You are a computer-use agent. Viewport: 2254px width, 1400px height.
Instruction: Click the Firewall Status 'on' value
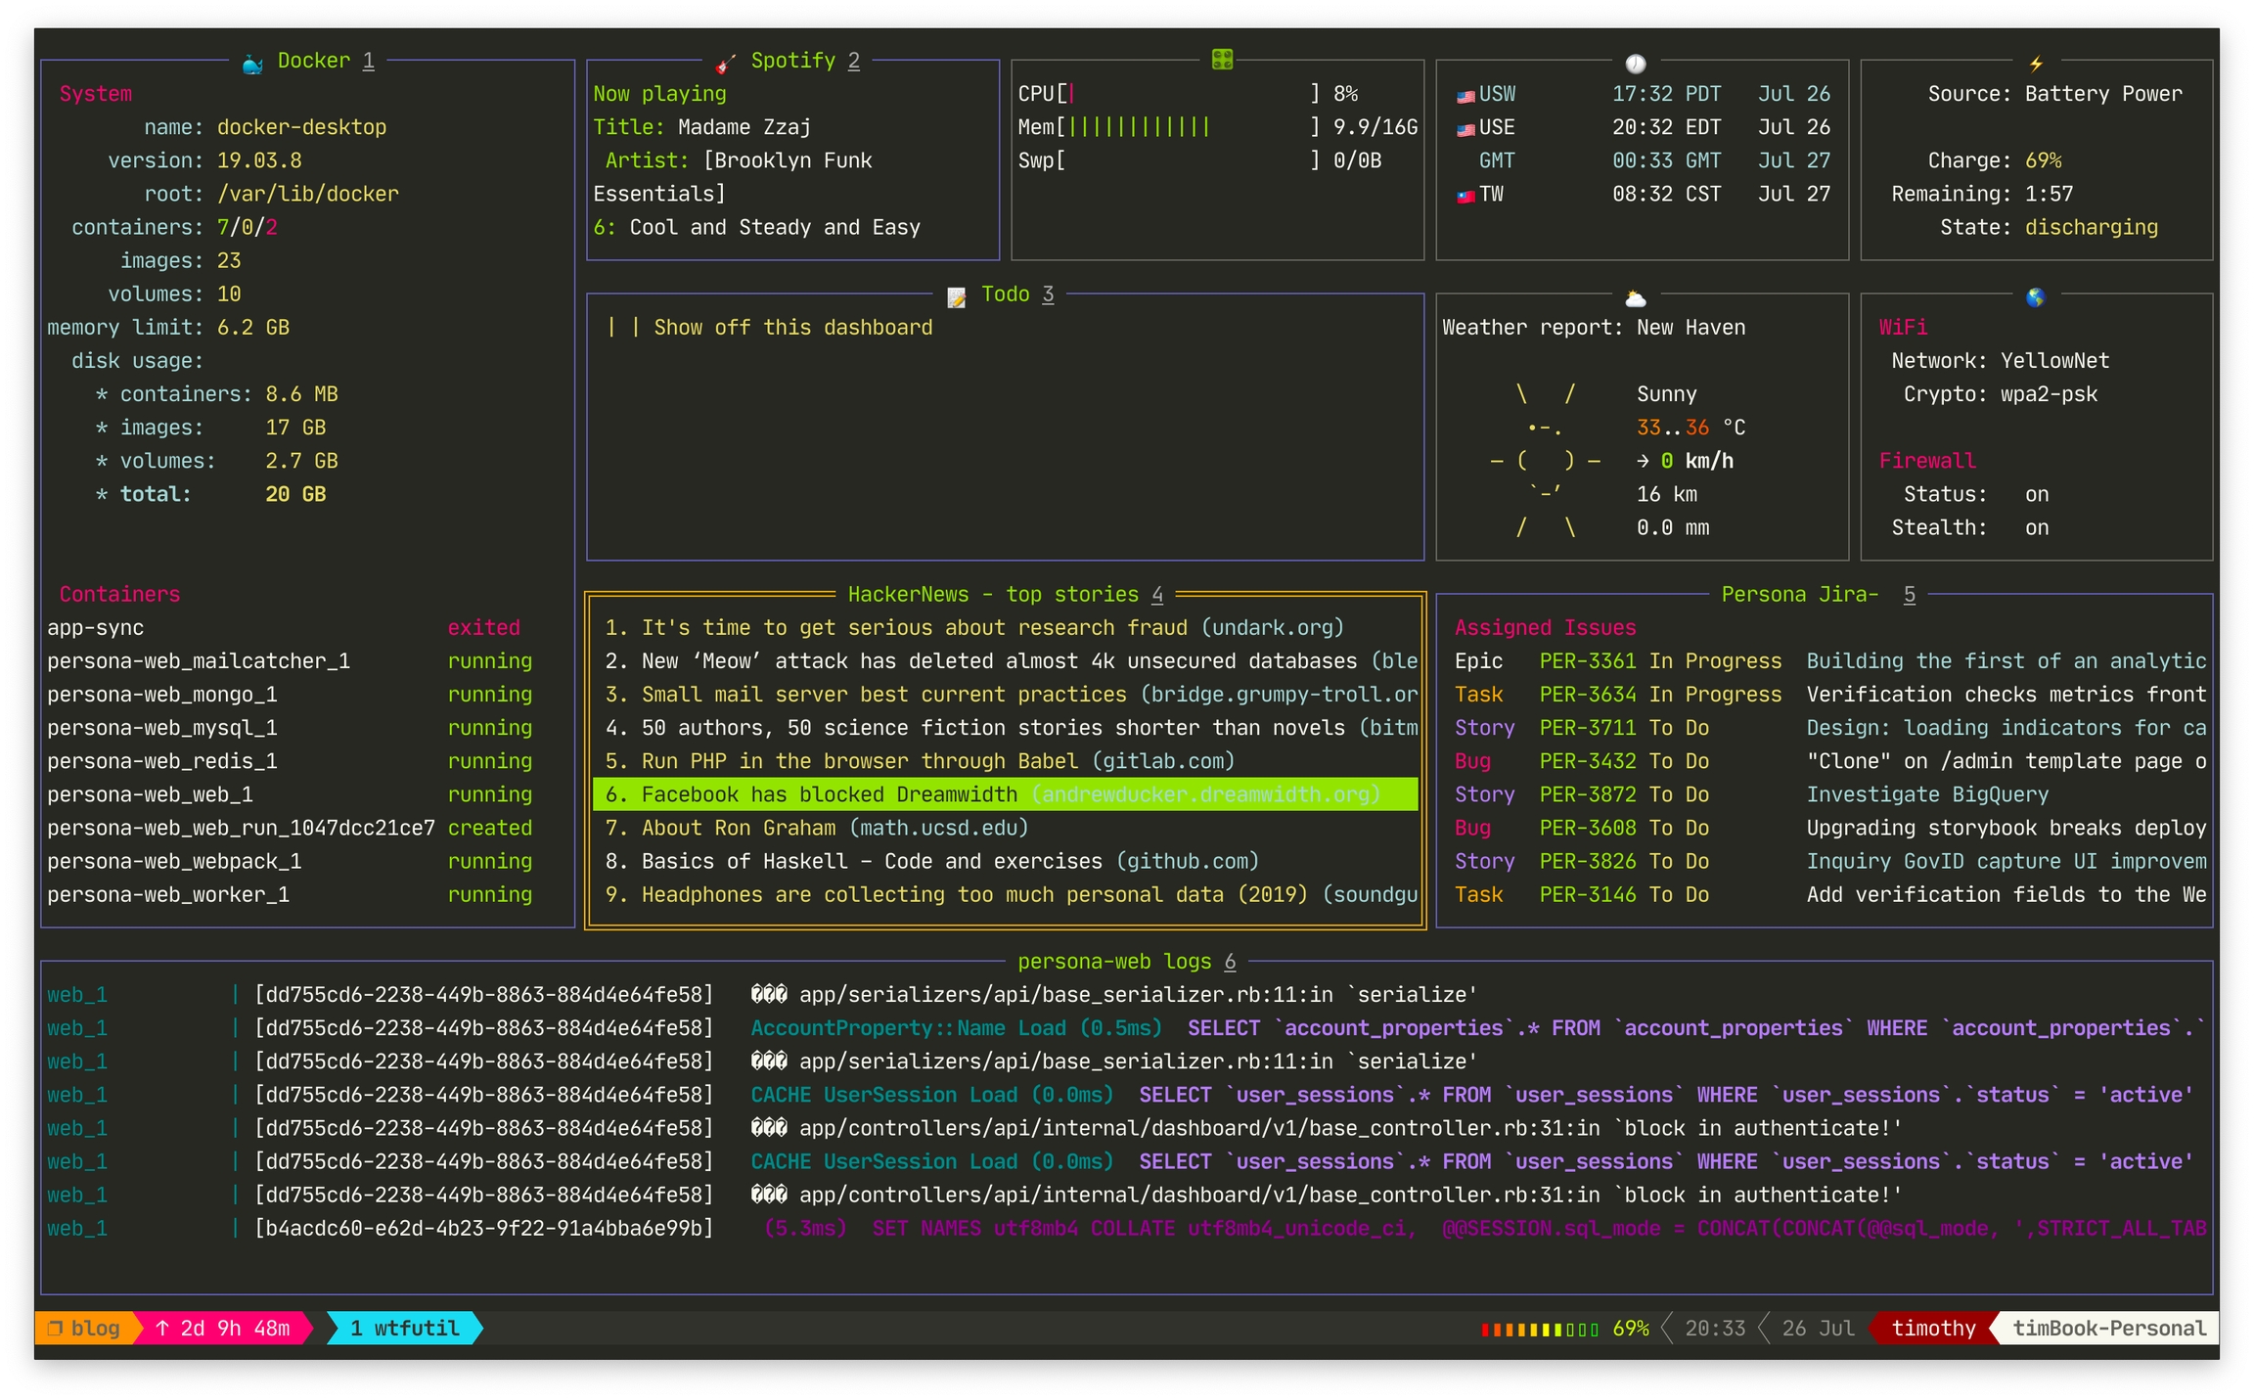click(2036, 495)
